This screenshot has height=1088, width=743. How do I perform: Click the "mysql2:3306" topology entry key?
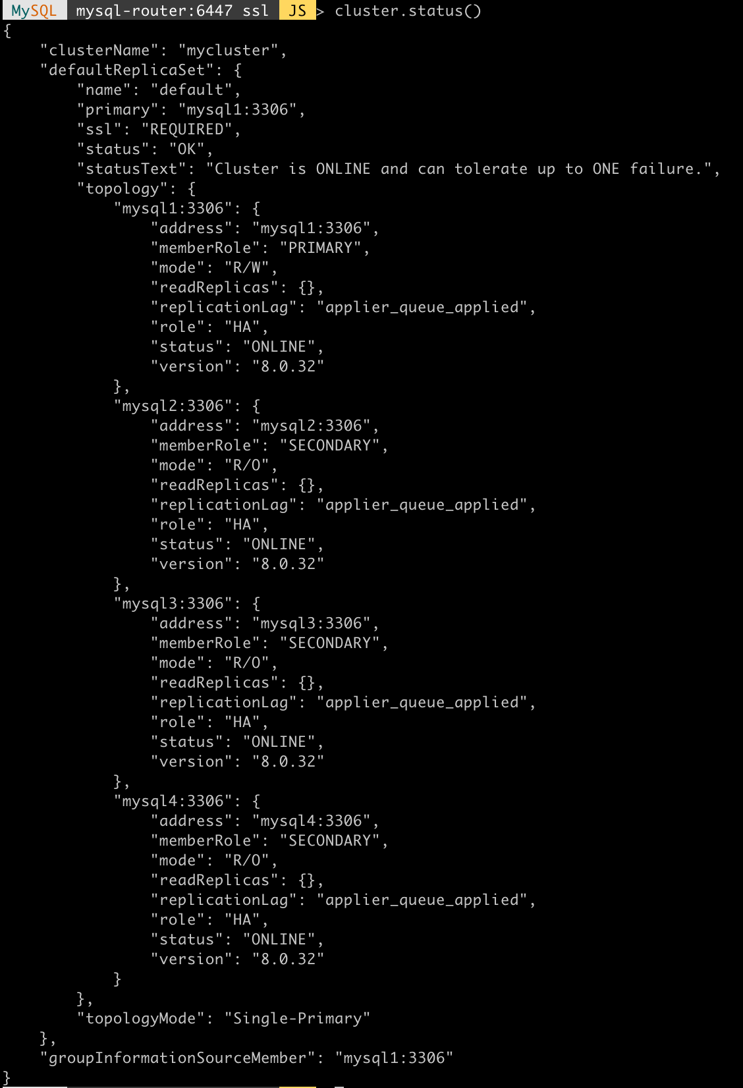(x=173, y=406)
